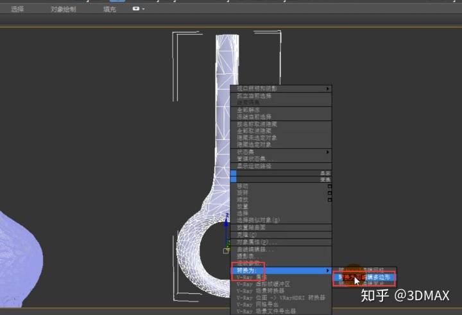Open V-Ray 属性 entry
The image size is (462, 315).
click(x=281, y=277)
